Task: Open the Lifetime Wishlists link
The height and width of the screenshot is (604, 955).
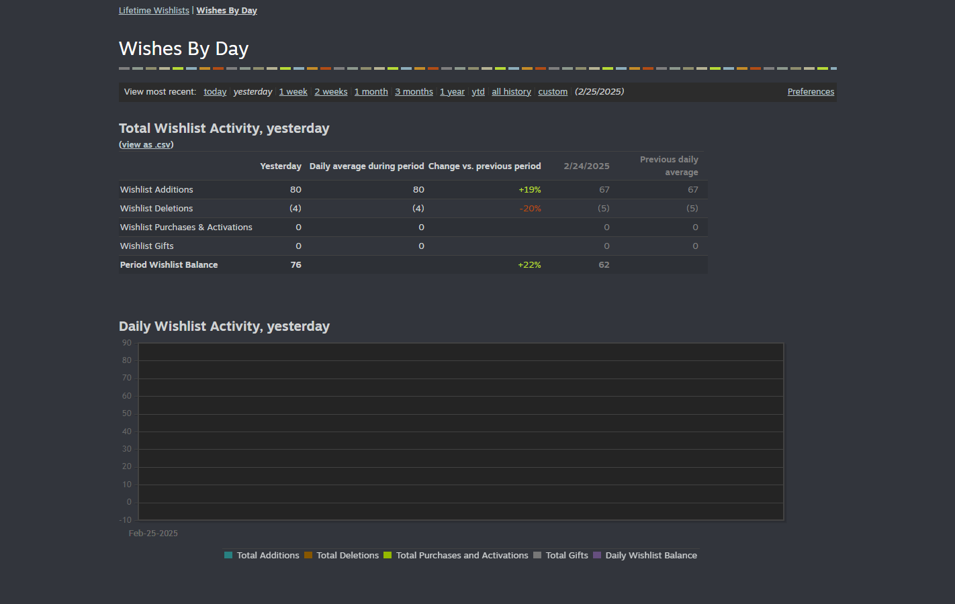Action: click(154, 10)
